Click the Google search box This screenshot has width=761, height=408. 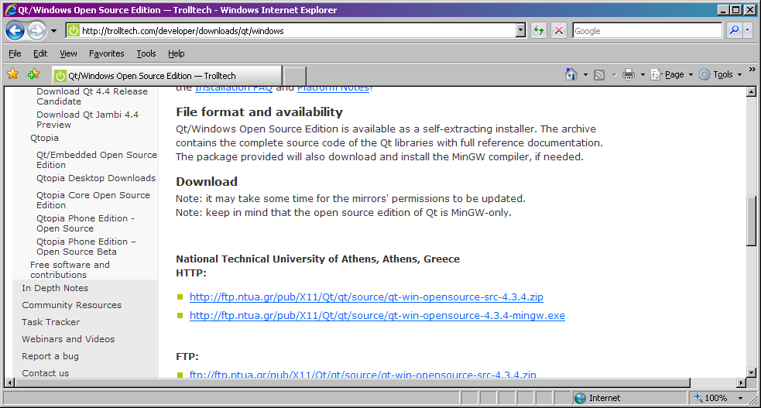pos(647,30)
